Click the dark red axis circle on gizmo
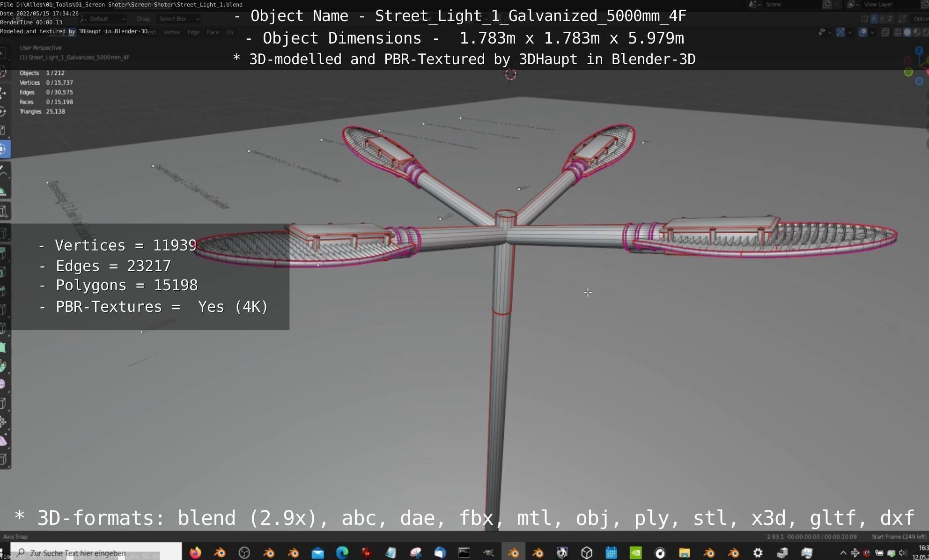This screenshot has height=560, width=929. click(907, 60)
